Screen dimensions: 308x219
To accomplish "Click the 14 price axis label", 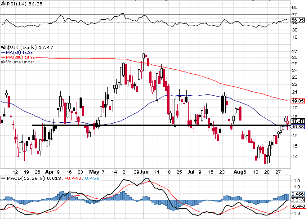I will pyautogui.click(x=295, y=157).
